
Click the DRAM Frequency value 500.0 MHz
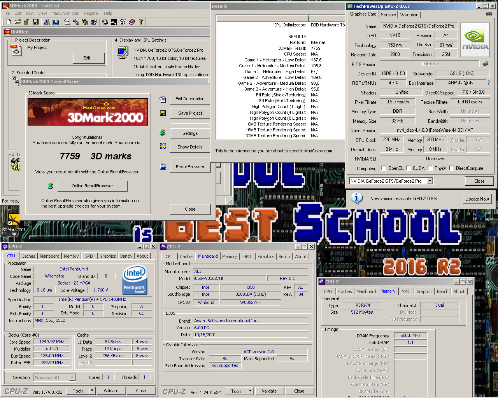point(410,335)
